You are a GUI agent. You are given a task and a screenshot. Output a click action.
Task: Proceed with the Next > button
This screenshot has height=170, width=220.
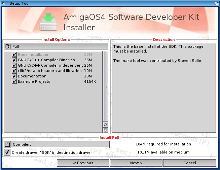(x=136, y=163)
